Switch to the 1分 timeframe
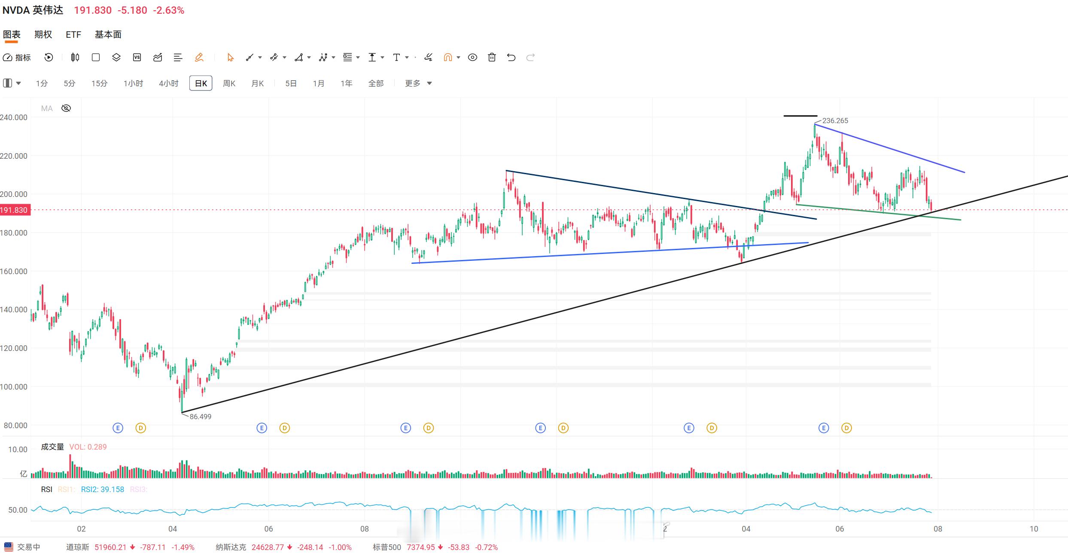This screenshot has height=553, width=1068. point(42,83)
